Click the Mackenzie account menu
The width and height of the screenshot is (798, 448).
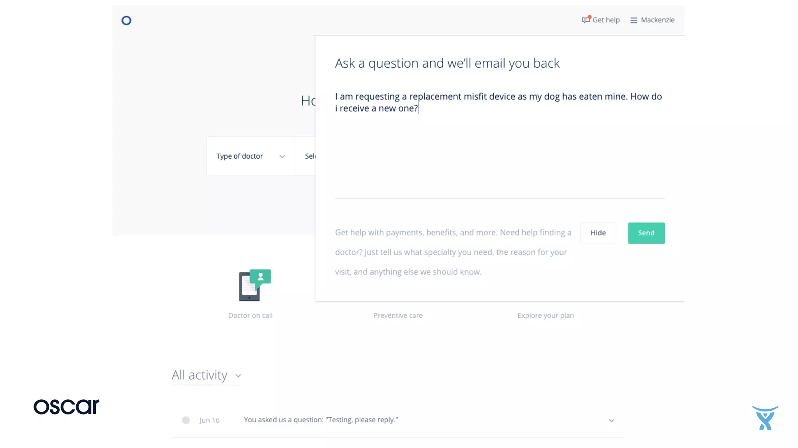tap(657, 20)
